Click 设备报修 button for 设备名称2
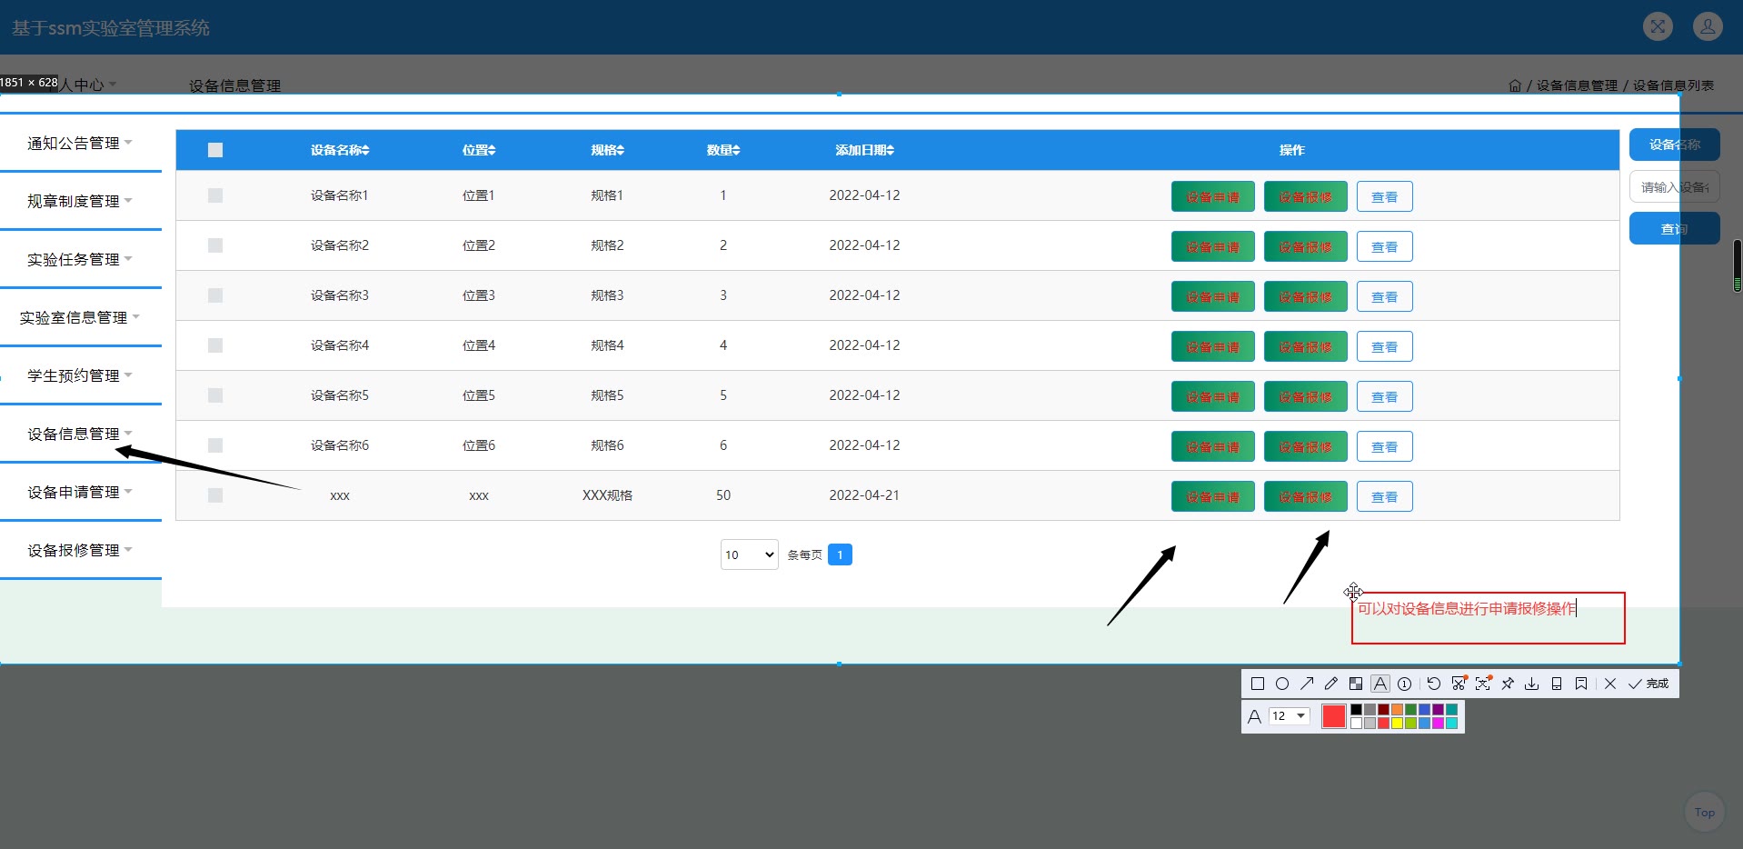Viewport: 1743px width, 849px height. point(1306,246)
